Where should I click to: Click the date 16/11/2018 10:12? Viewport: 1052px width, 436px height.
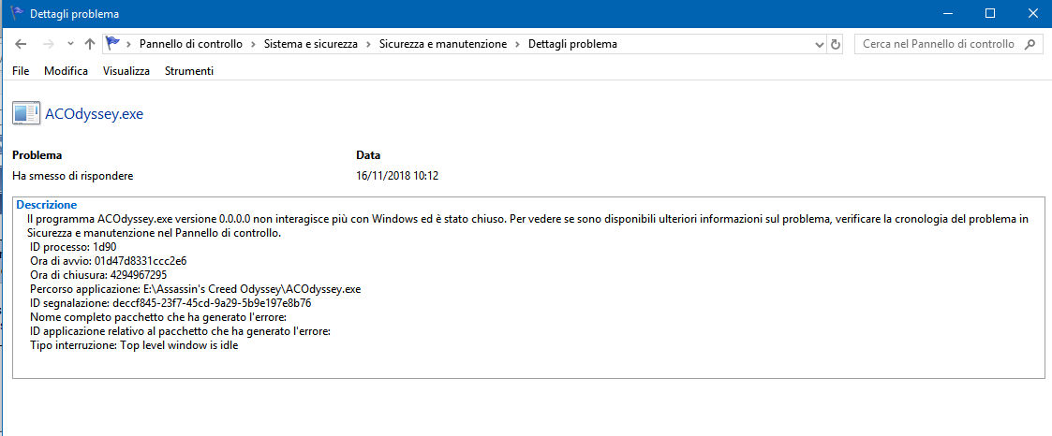pyautogui.click(x=397, y=176)
